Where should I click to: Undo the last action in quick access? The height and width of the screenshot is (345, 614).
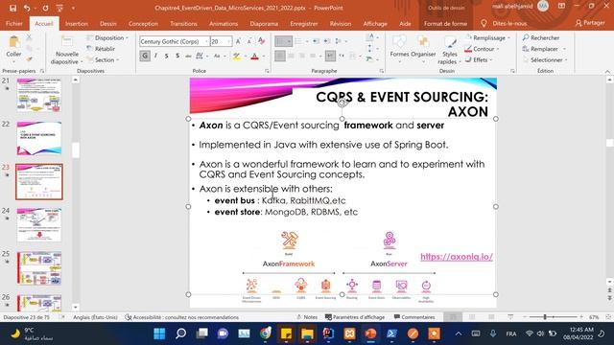click(27, 8)
